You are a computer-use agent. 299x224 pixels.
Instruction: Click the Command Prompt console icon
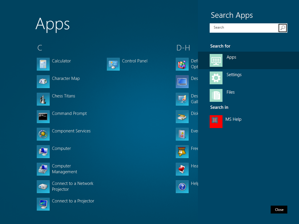click(x=43, y=117)
